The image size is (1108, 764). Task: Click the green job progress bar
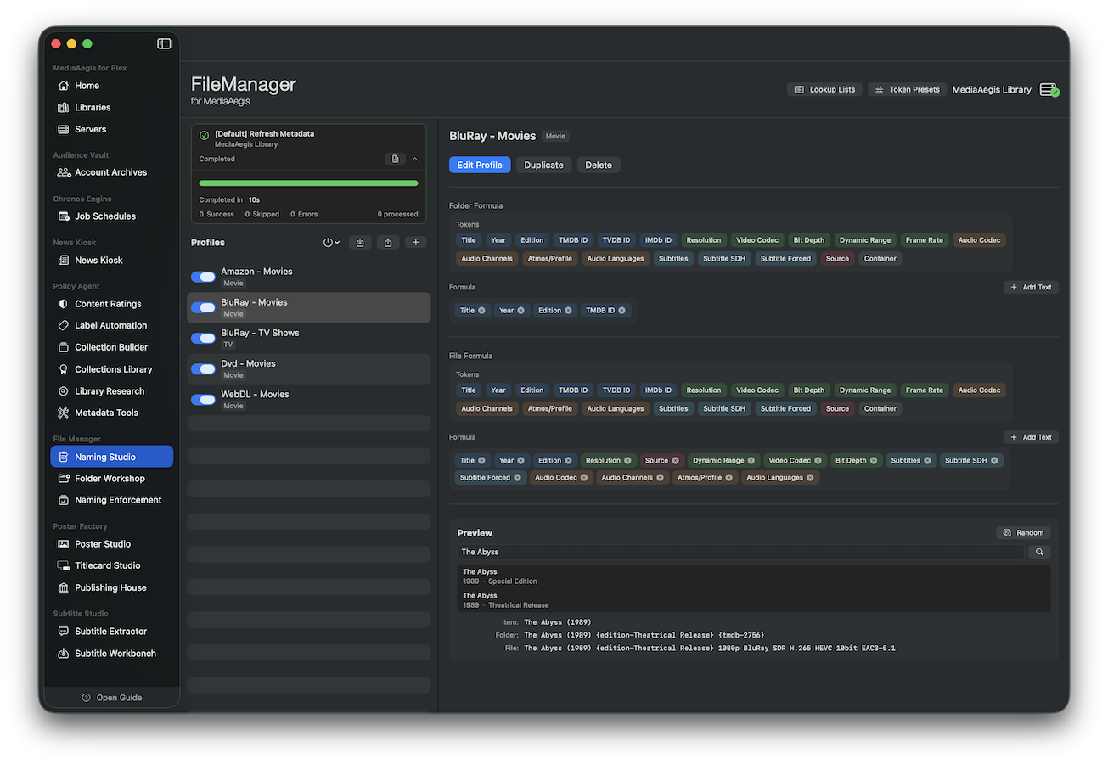308,183
